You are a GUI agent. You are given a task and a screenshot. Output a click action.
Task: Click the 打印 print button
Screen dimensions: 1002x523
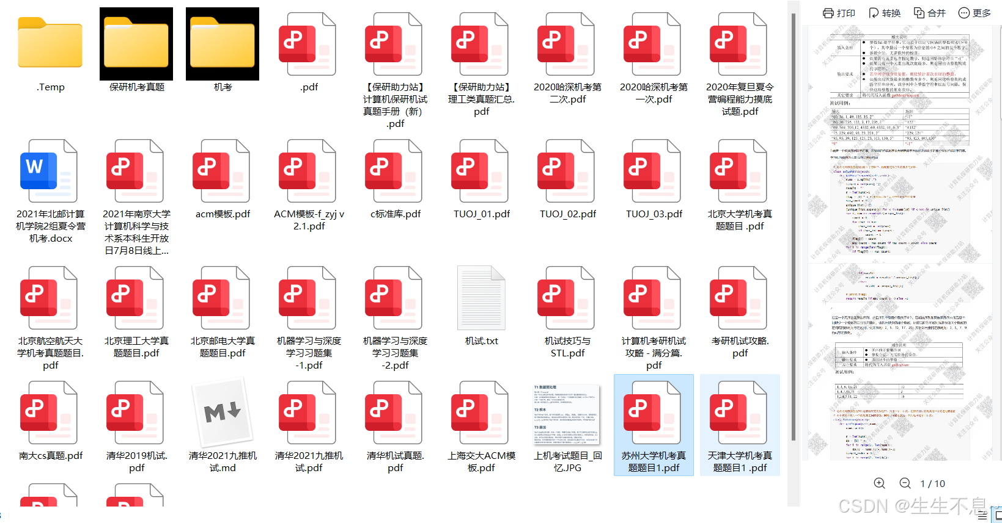tap(839, 13)
